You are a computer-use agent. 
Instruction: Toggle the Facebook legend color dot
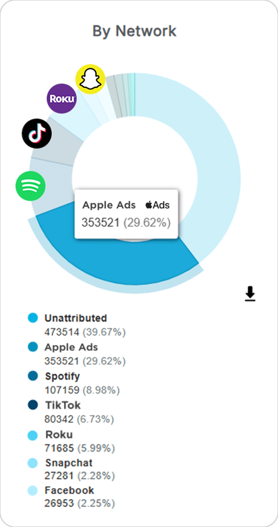(33, 491)
